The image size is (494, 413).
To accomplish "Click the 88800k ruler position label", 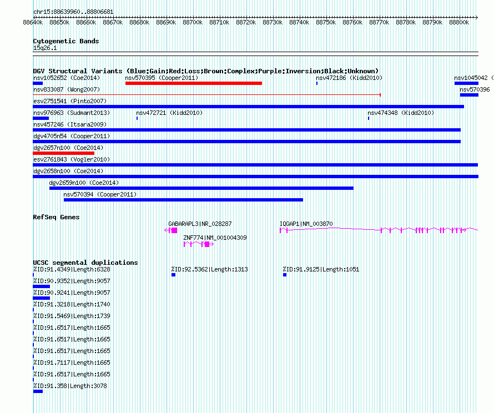I will [x=459, y=22].
